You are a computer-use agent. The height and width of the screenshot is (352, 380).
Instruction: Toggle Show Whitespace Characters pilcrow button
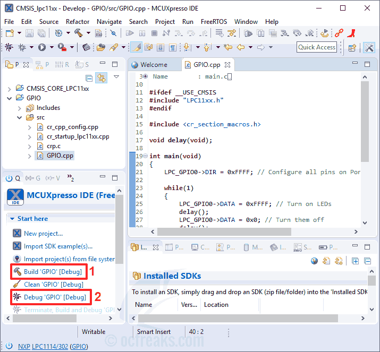[x=172, y=47]
